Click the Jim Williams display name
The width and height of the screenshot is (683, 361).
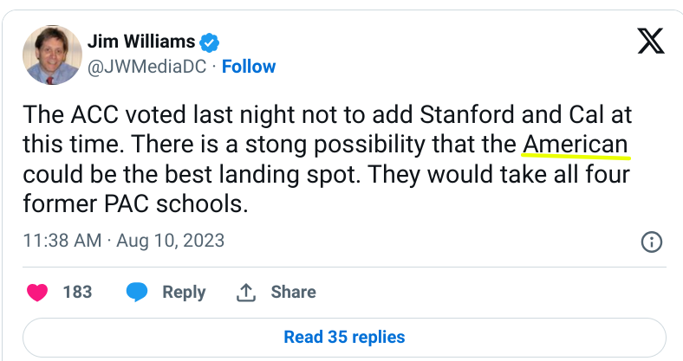pyautogui.click(x=140, y=41)
